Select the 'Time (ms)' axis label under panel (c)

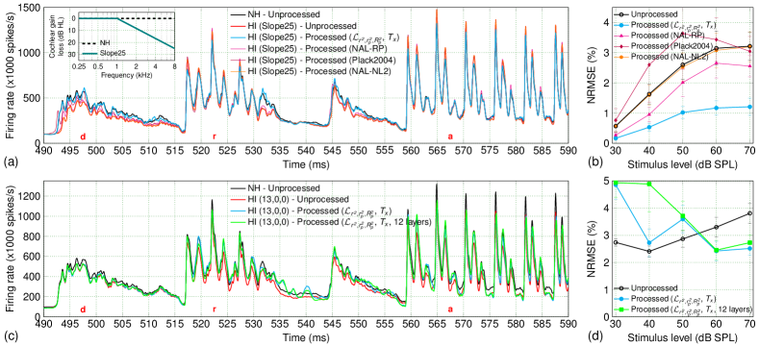[305, 338]
